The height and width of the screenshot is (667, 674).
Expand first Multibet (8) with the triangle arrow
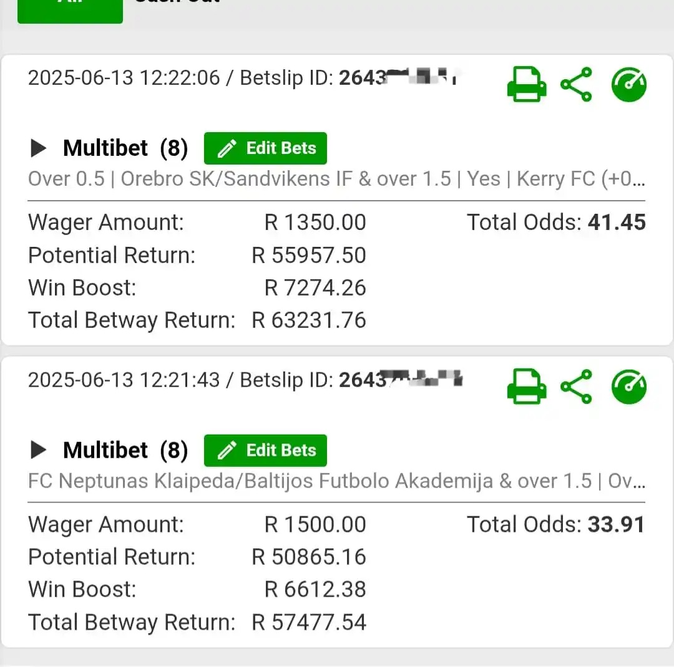[39, 148]
